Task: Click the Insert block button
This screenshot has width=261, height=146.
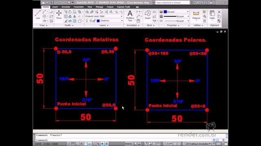Action: (148, 15)
